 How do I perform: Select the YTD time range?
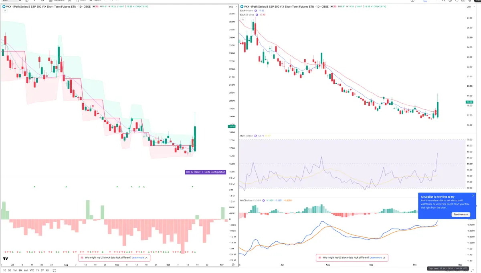click(32, 270)
